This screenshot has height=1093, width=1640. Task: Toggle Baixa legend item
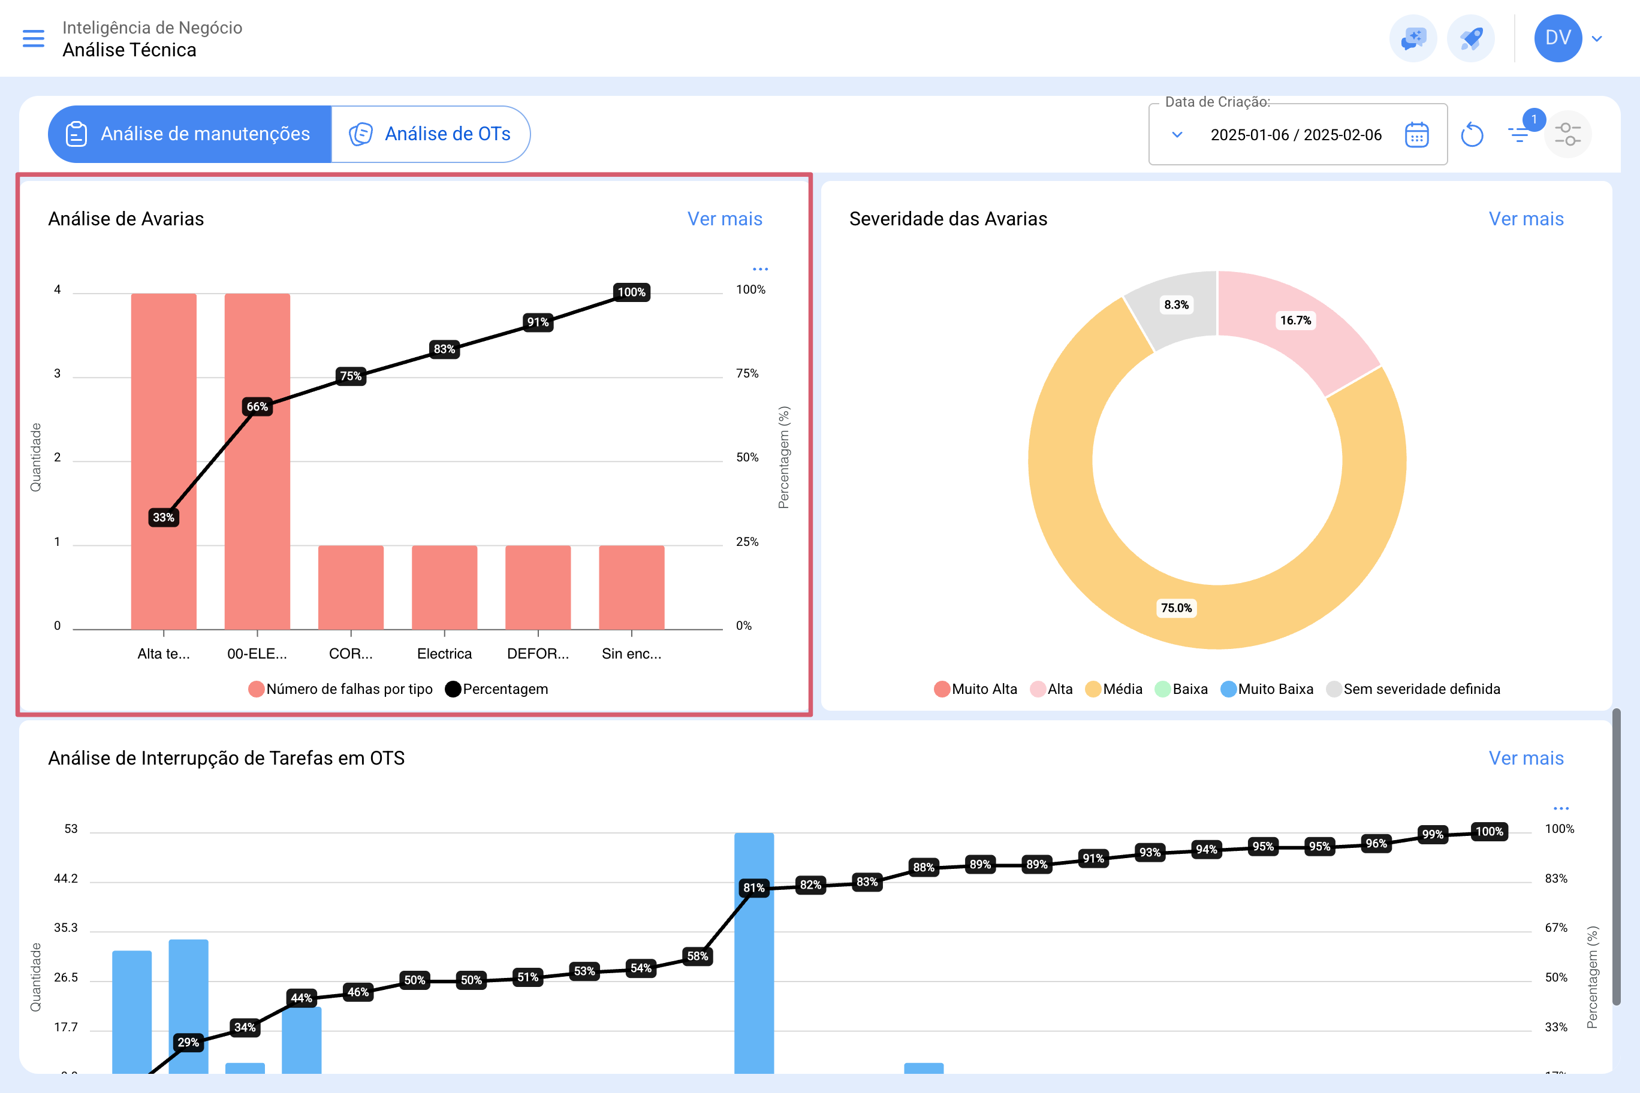[1180, 689]
